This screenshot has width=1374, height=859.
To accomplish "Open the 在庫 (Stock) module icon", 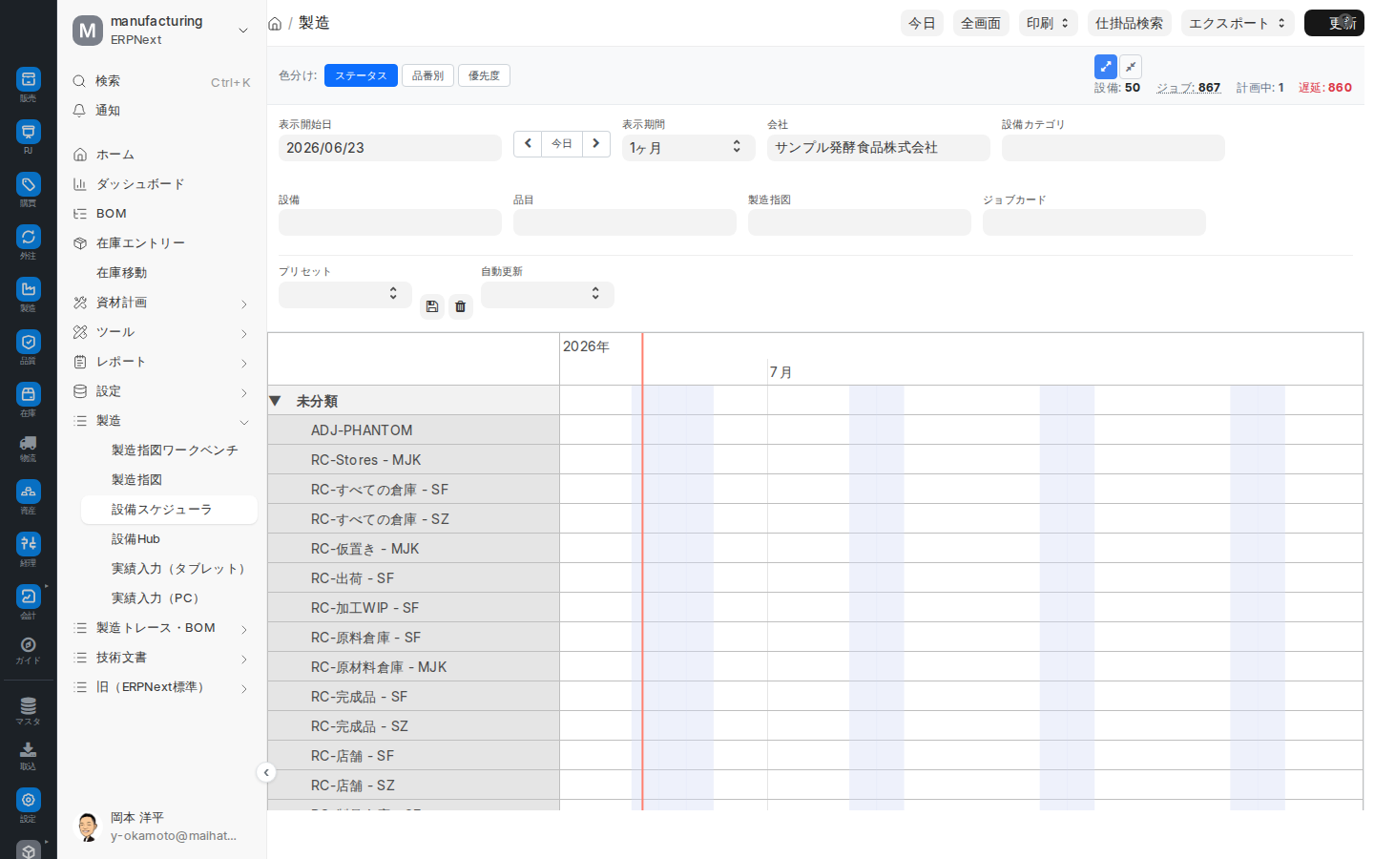I will pos(29,394).
